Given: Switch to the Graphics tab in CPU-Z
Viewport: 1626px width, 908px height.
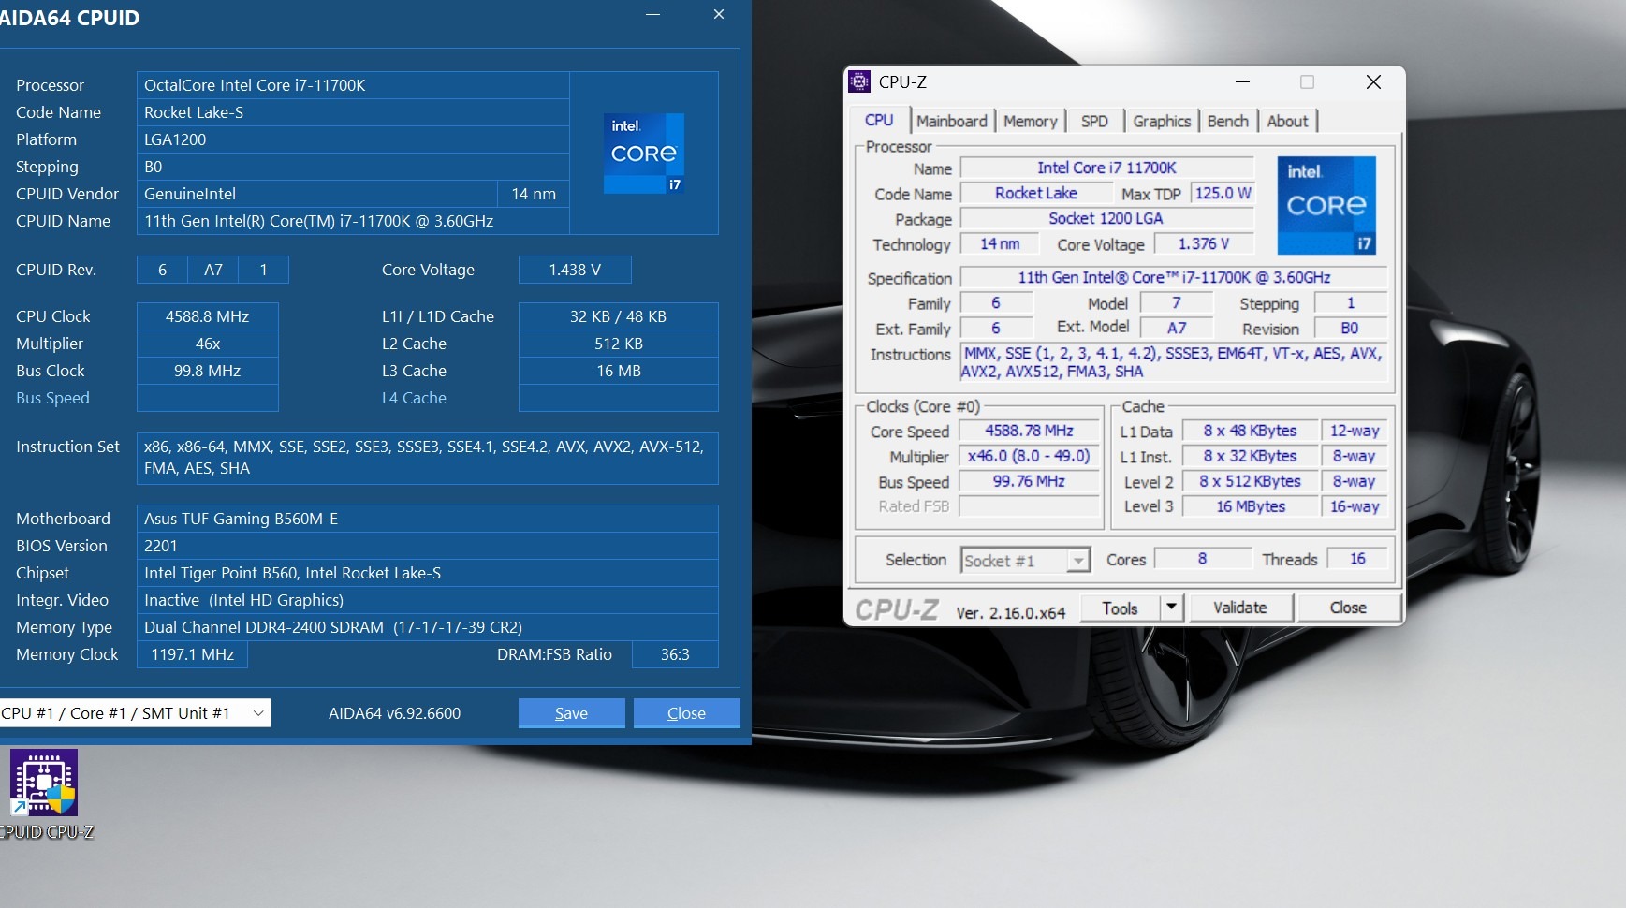Looking at the screenshot, I should click(1162, 121).
